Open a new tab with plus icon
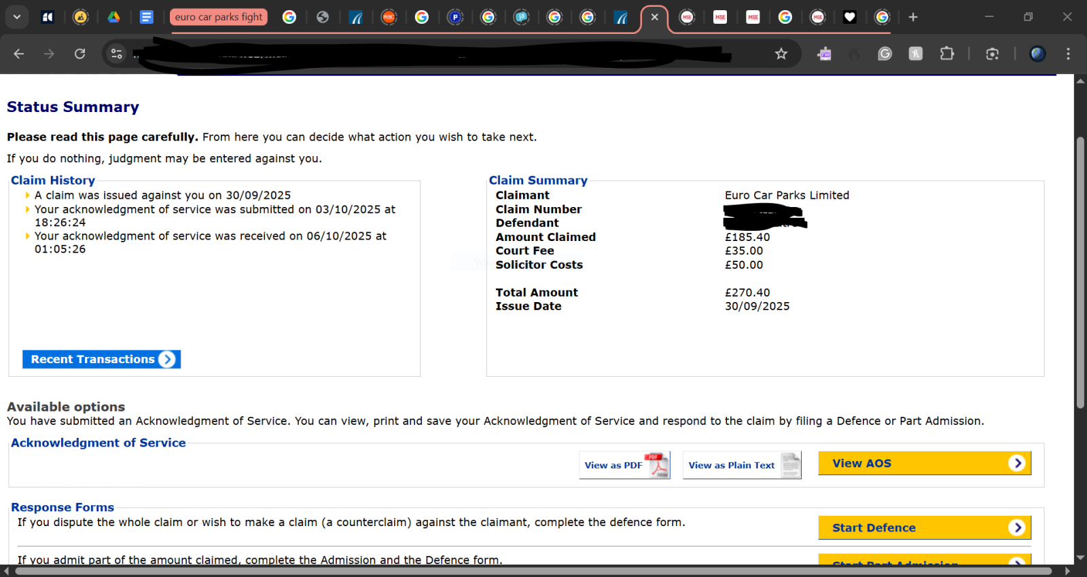This screenshot has width=1087, height=577. coord(913,17)
